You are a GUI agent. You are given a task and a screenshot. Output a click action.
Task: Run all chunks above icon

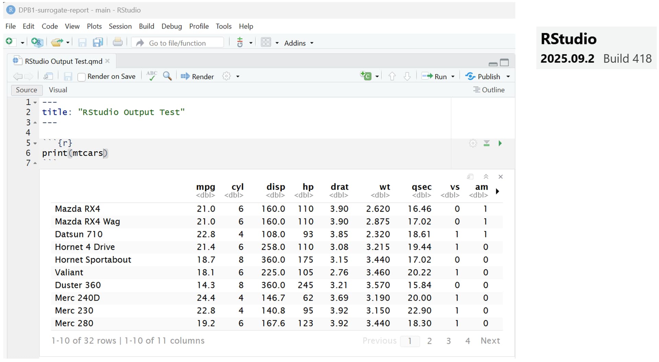[x=486, y=143]
